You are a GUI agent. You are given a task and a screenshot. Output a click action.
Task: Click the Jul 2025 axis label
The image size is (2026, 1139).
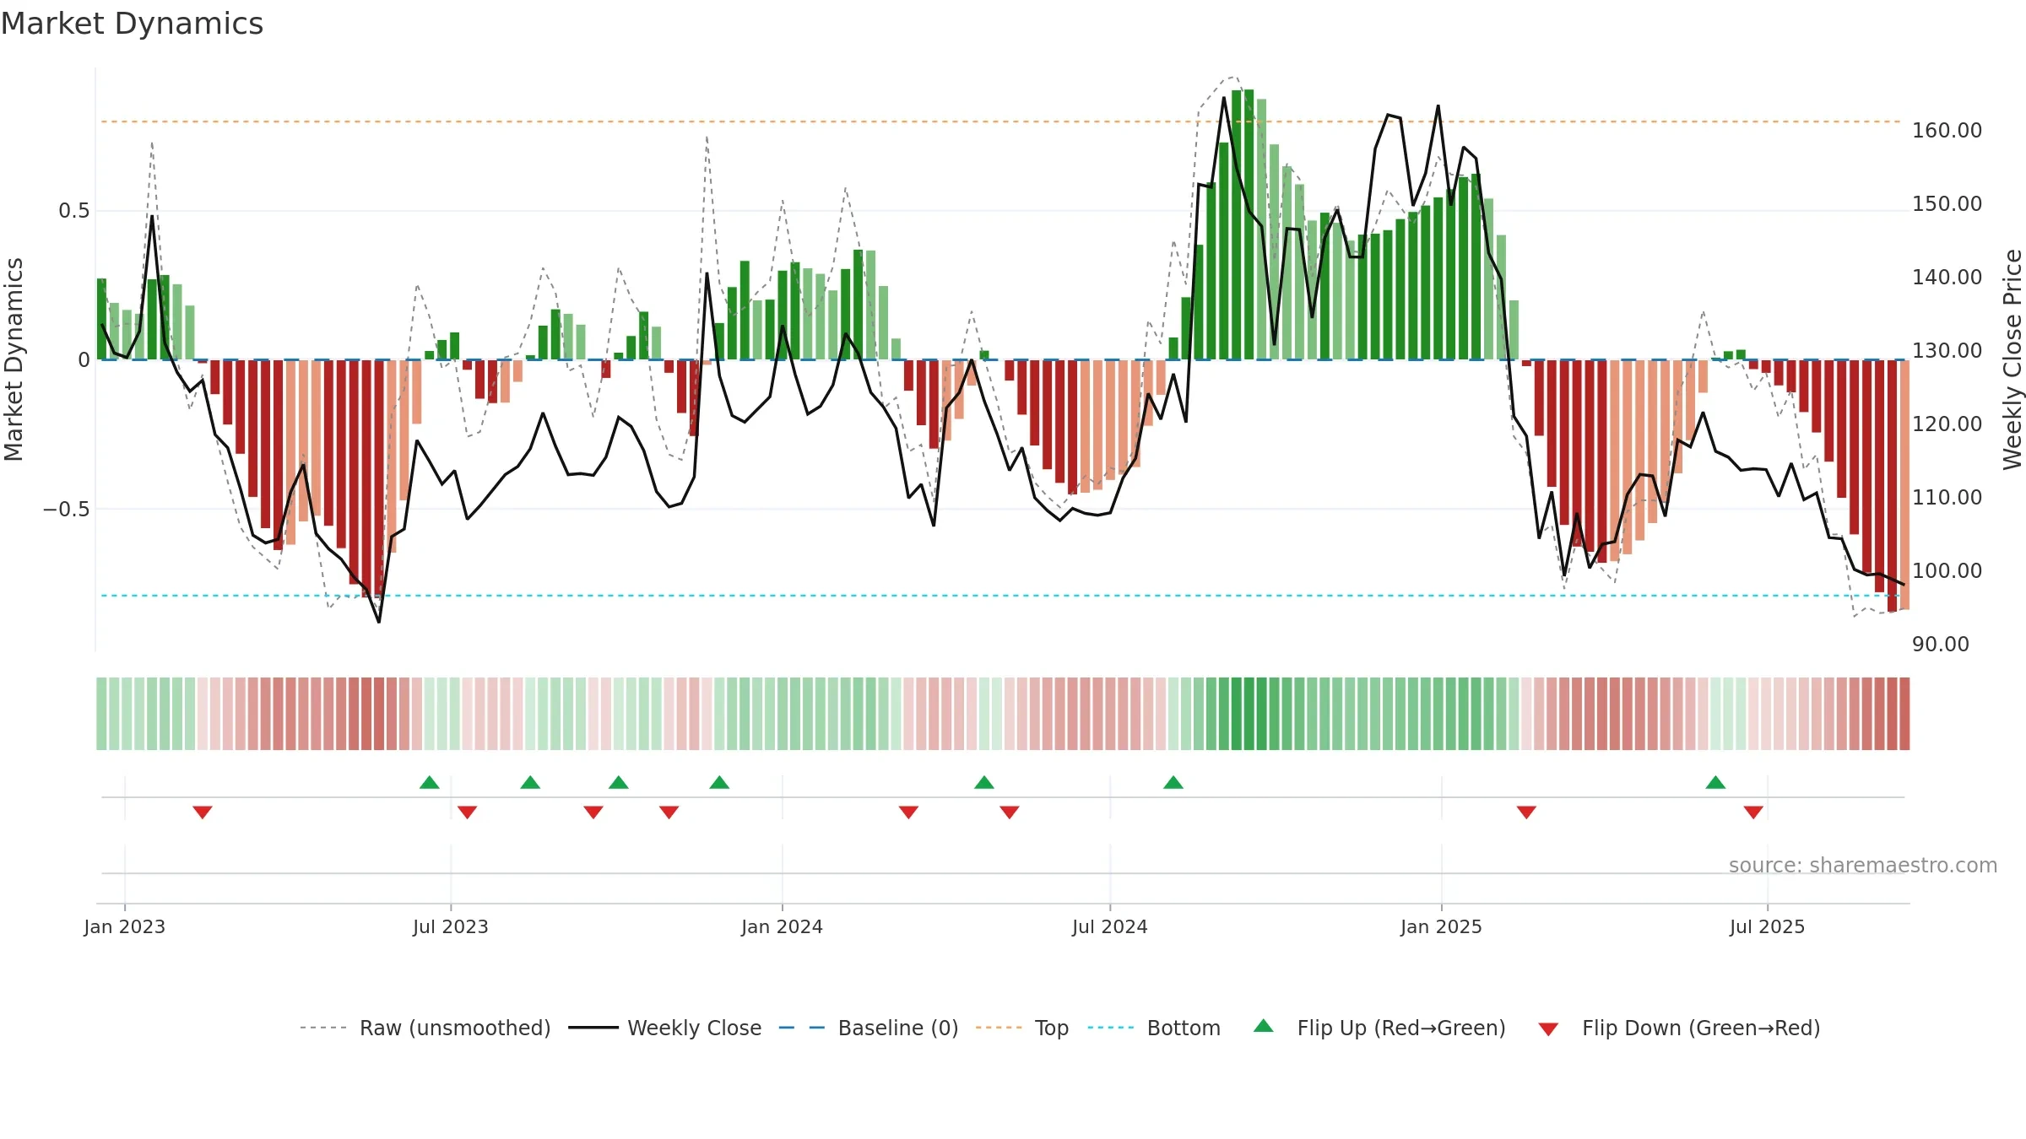(1768, 926)
